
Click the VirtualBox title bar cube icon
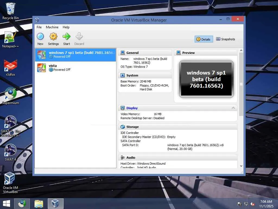click(x=37, y=20)
